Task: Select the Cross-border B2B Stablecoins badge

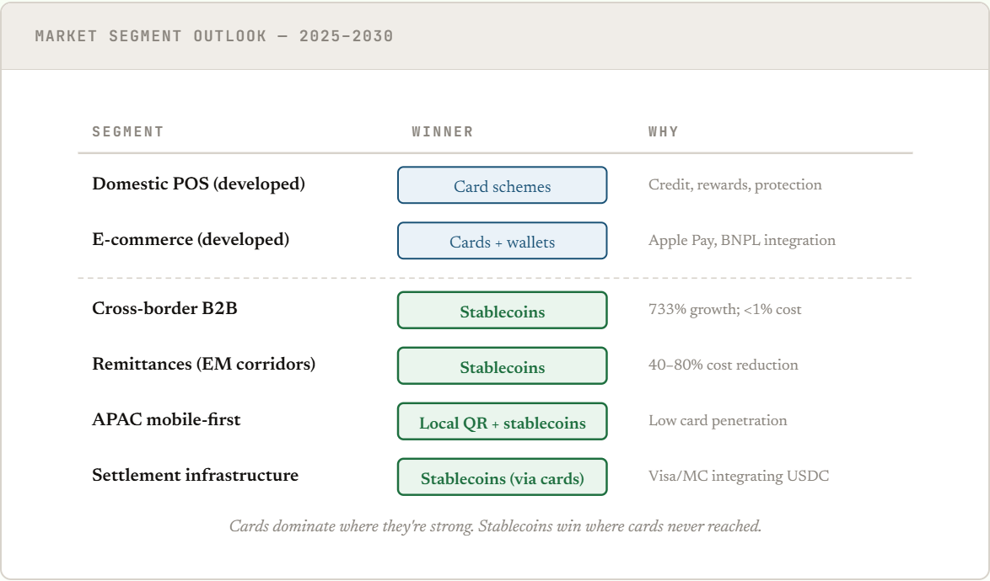Action: tap(502, 311)
